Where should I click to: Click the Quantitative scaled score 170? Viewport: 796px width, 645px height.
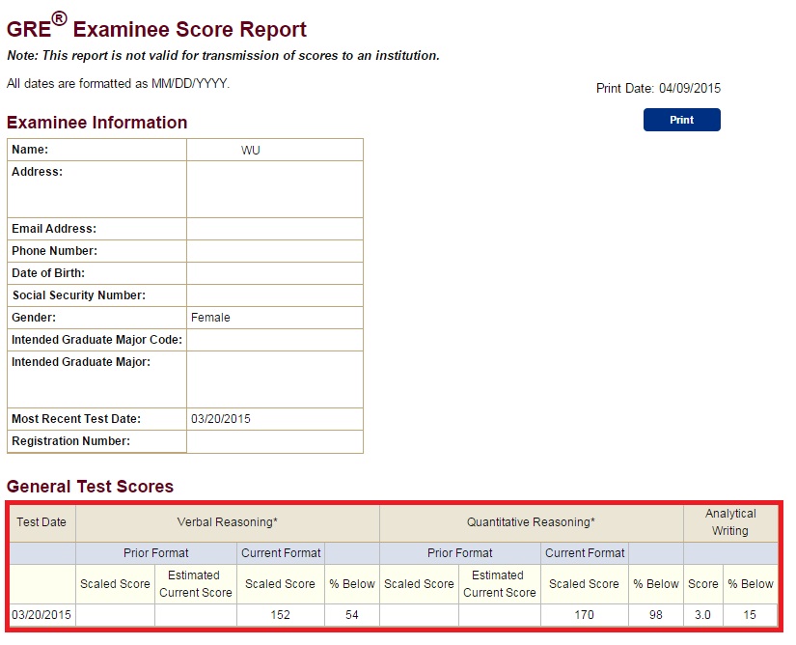585,615
